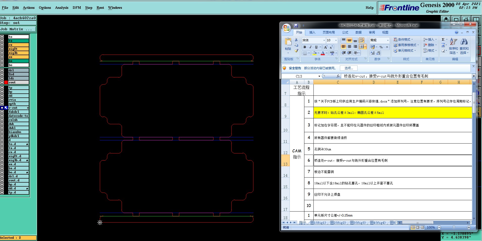482x241 pixels.
Task: Enable the checkbox for the drl layer
Action: click(2, 70)
